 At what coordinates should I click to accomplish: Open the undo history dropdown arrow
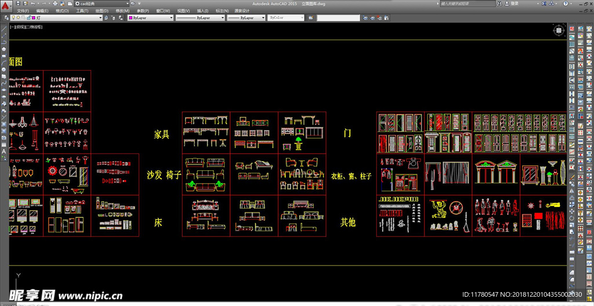tap(38, 3)
